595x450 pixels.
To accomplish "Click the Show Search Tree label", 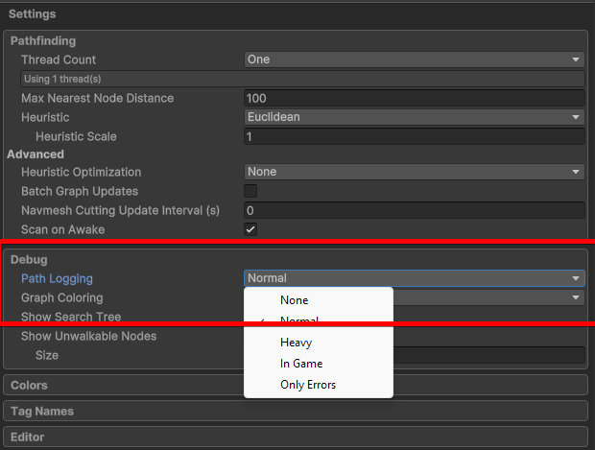I will [x=71, y=317].
